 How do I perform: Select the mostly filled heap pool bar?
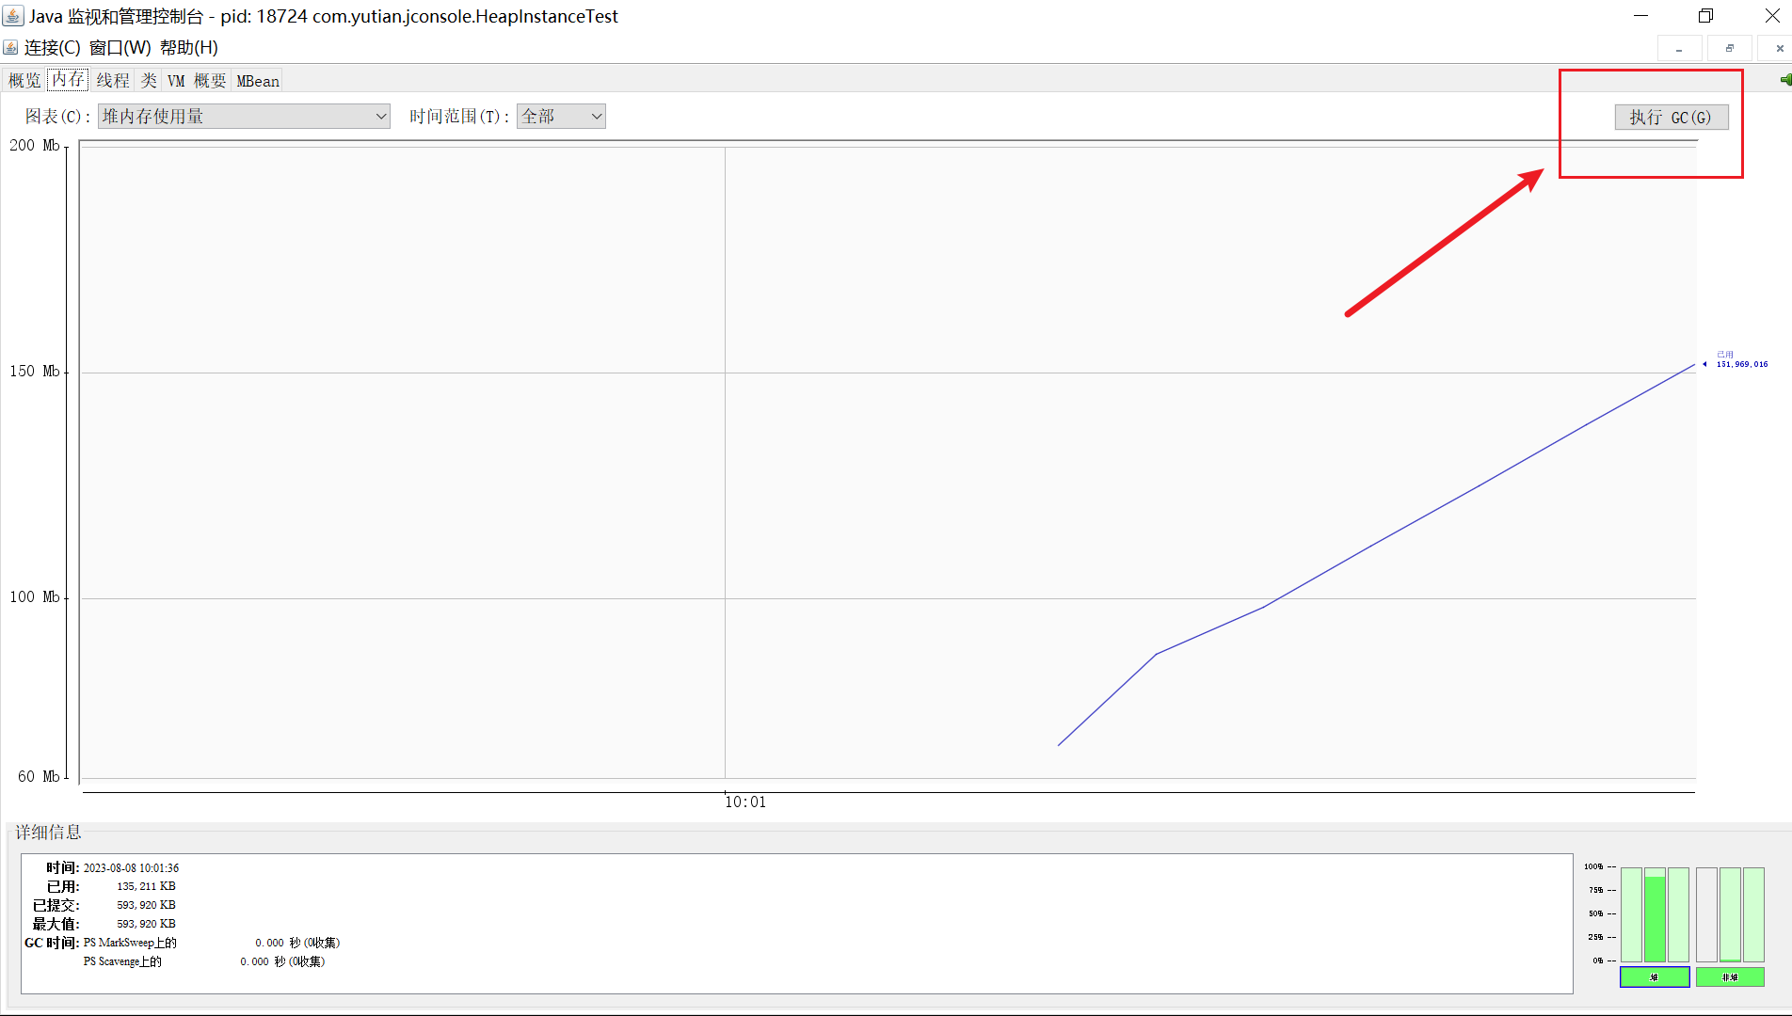tap(1655, 915)
